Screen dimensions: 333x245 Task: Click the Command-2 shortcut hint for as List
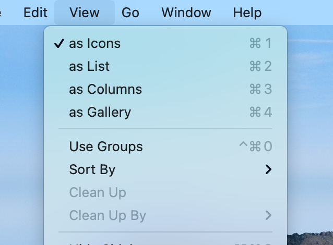tap(260, 66)
